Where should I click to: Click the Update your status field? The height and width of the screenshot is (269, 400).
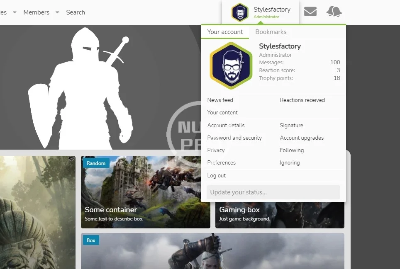[273, 192]
